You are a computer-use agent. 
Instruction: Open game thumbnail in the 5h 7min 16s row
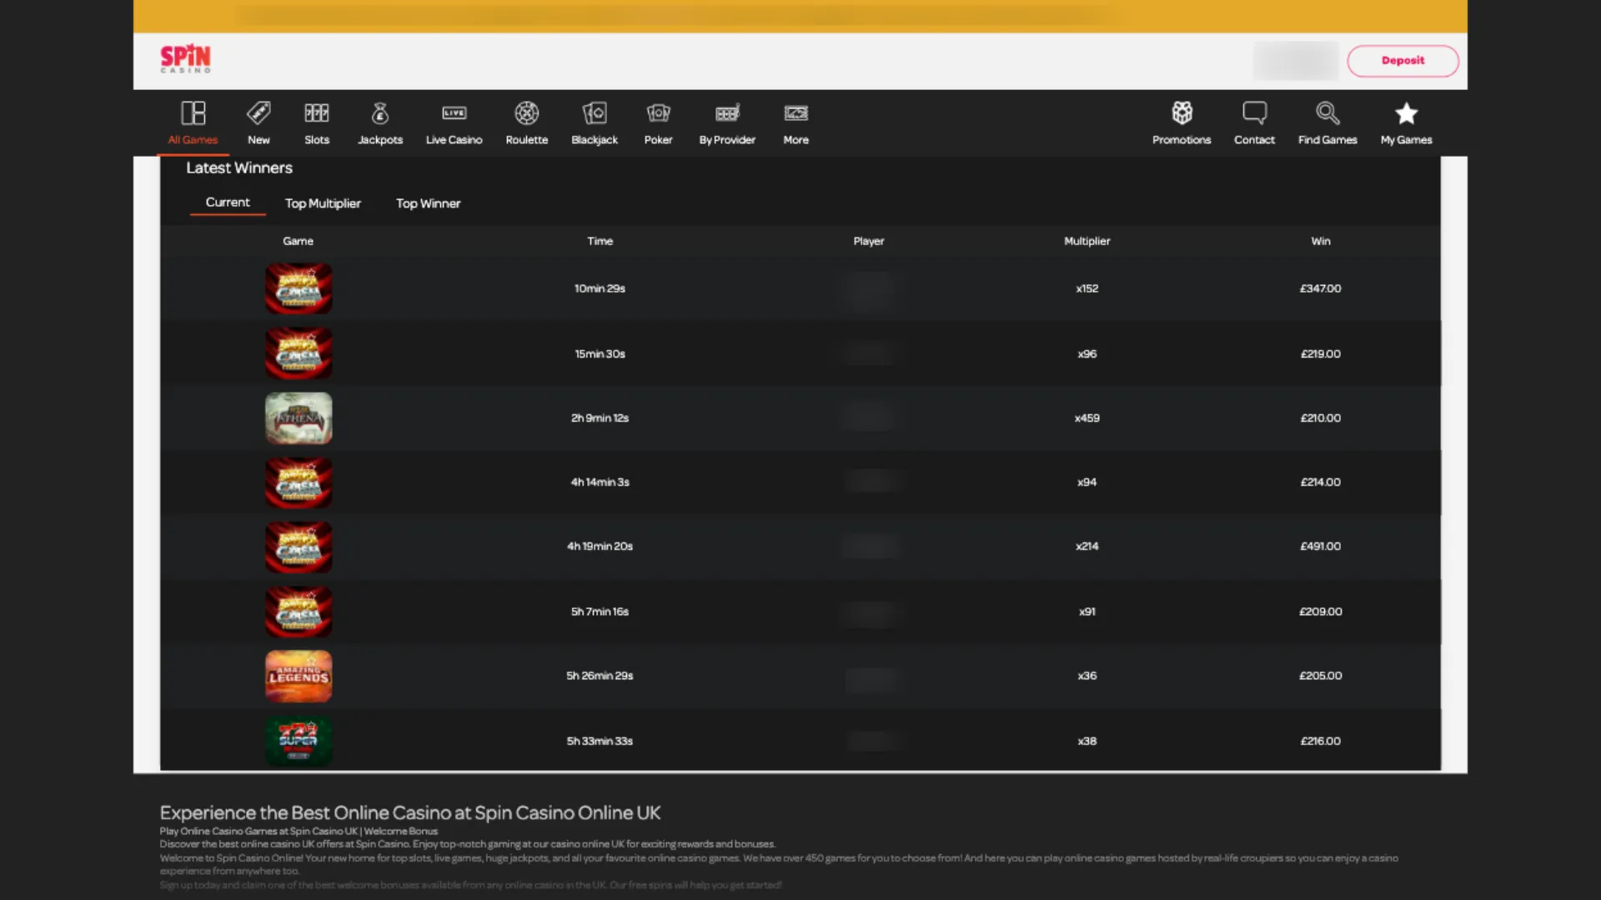click(x=299, y=612)
